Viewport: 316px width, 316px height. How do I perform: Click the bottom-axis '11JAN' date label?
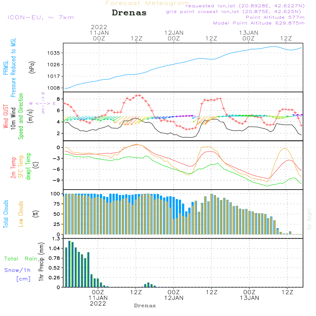pyautogui.click(x=98, y=298)
